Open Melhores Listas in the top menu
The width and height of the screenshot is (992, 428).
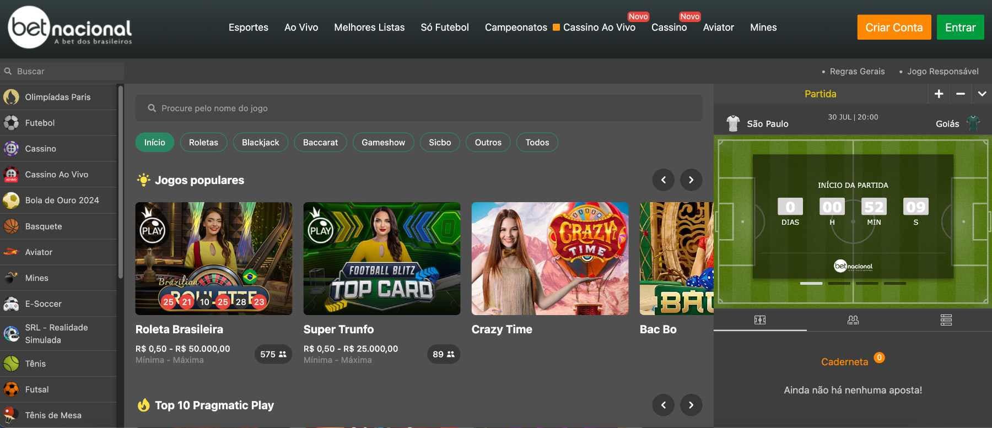(x=369, y=28)
